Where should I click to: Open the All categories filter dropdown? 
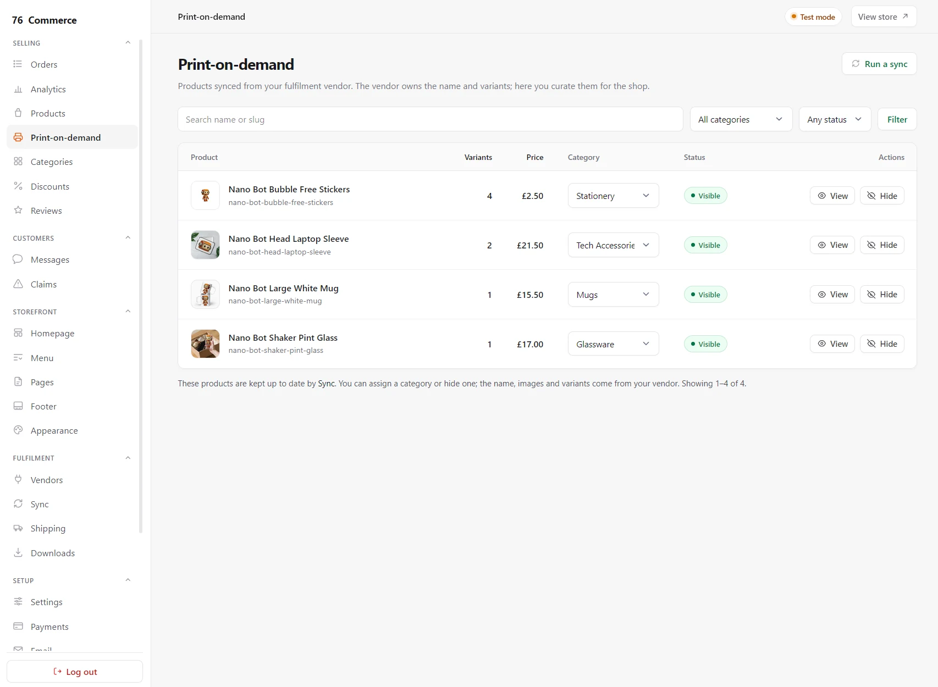[741, 119]
